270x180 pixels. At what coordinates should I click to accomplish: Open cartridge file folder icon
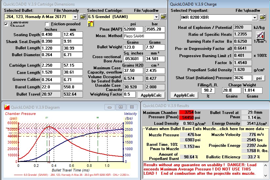(163, 17)
